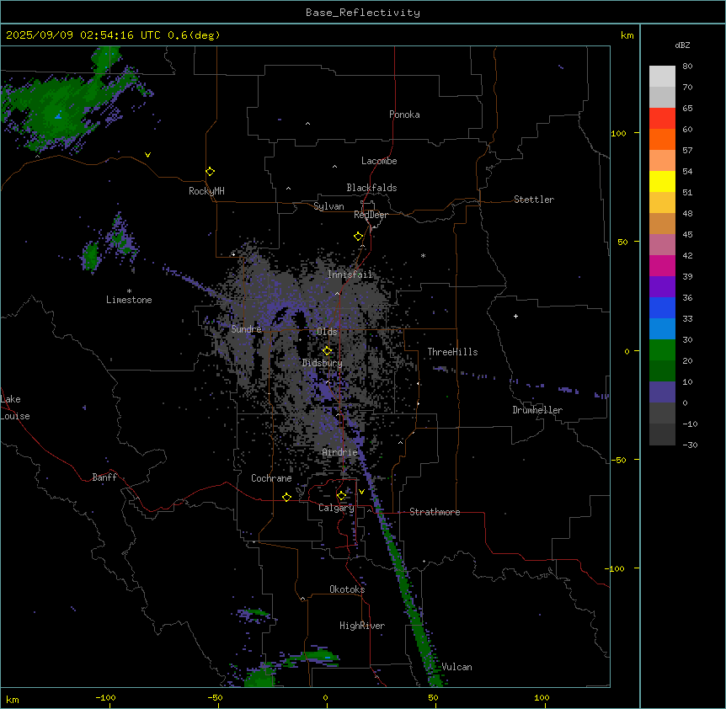This screenshot has width=726, height=709.
Task: Select the yellow 51-54 dBZ legend color
Action: pos(662,181)
